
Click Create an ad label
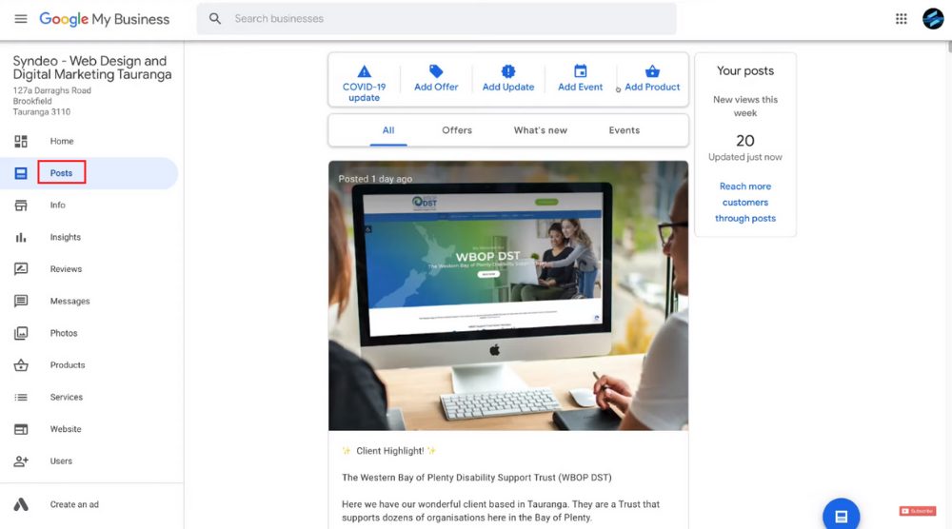click(x=74, y=504)
